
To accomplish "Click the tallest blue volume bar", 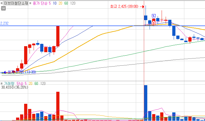I will click(x=146, y=103).
